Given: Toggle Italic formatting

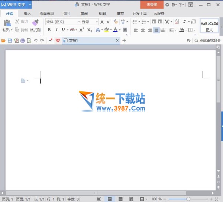Looking at the screenshot, I should click(x=56, y=30).
